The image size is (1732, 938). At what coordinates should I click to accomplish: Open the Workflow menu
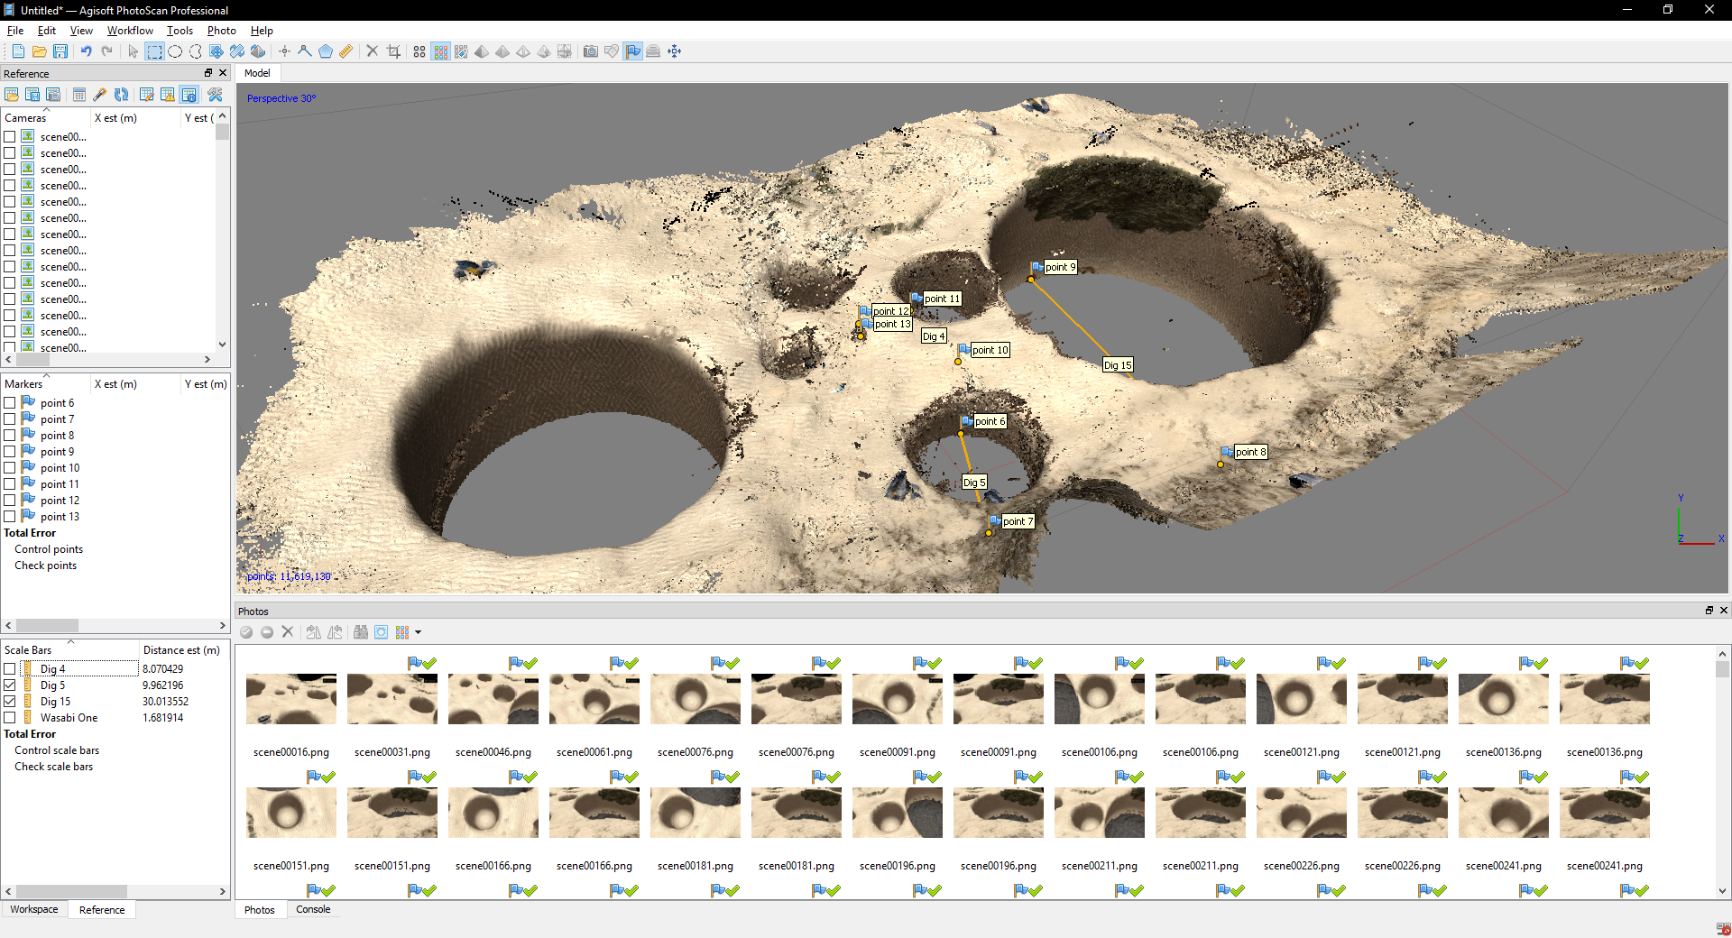(130, 31)
